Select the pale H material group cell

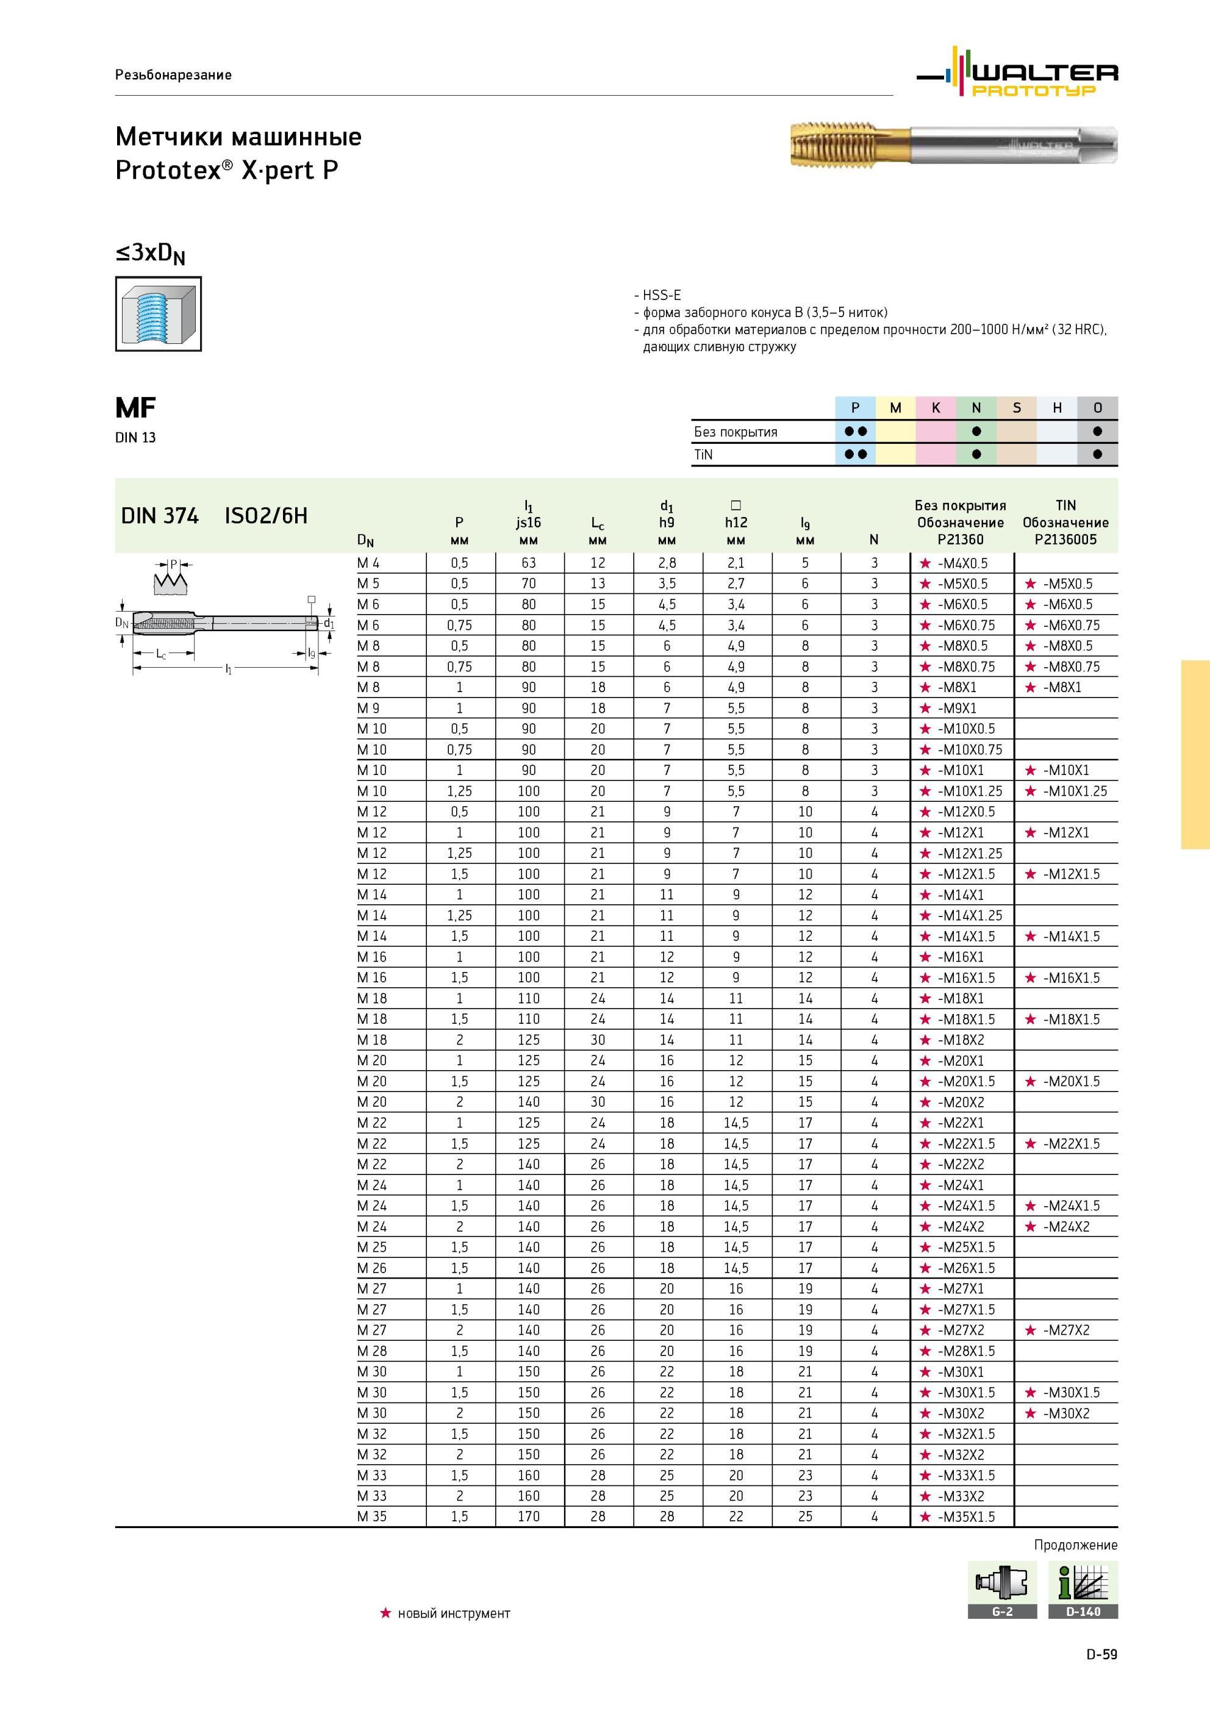(x=1056, y=408)
